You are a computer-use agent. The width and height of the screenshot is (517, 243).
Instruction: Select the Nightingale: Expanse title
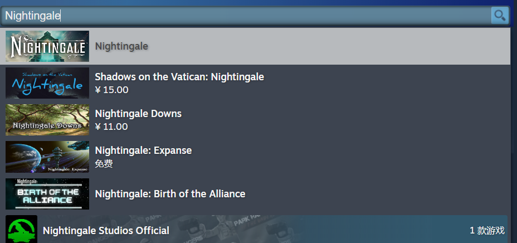point(143,150)
